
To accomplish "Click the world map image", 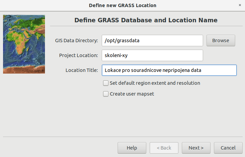I will point(24,44).
